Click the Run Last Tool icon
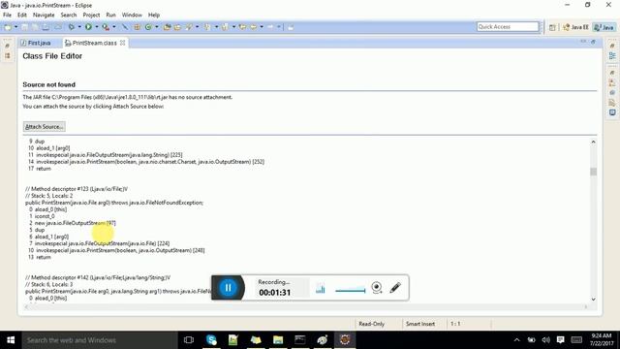 106,27
